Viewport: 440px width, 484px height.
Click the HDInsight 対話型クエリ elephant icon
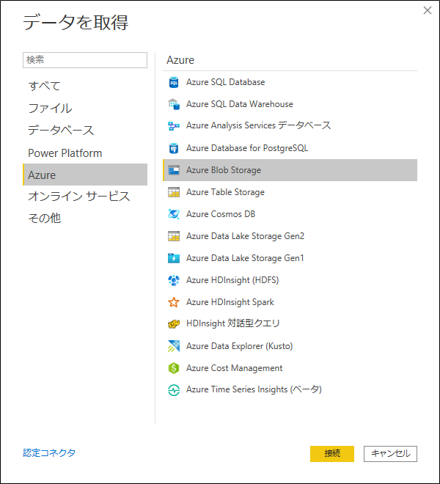(x=174, y=324)
